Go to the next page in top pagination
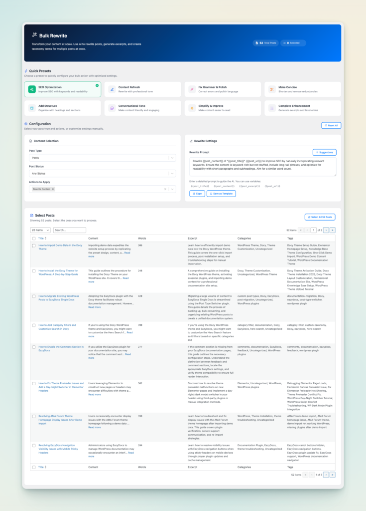The image size is (366, 511). (x=326, y=230)
